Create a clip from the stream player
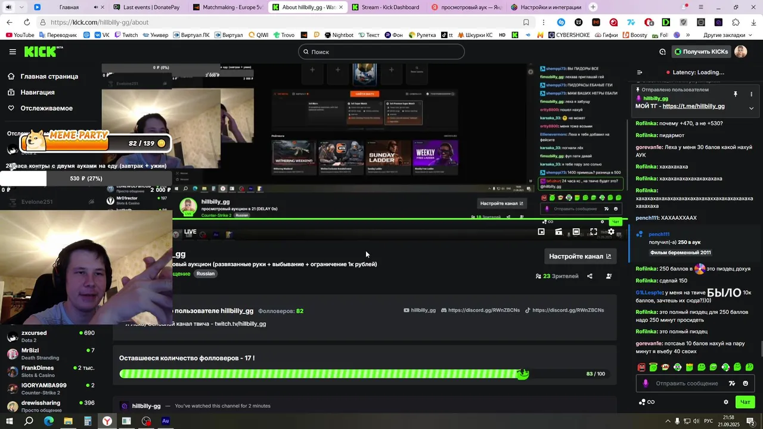Screen dimensions: 763x429 [x=559, y=232]
